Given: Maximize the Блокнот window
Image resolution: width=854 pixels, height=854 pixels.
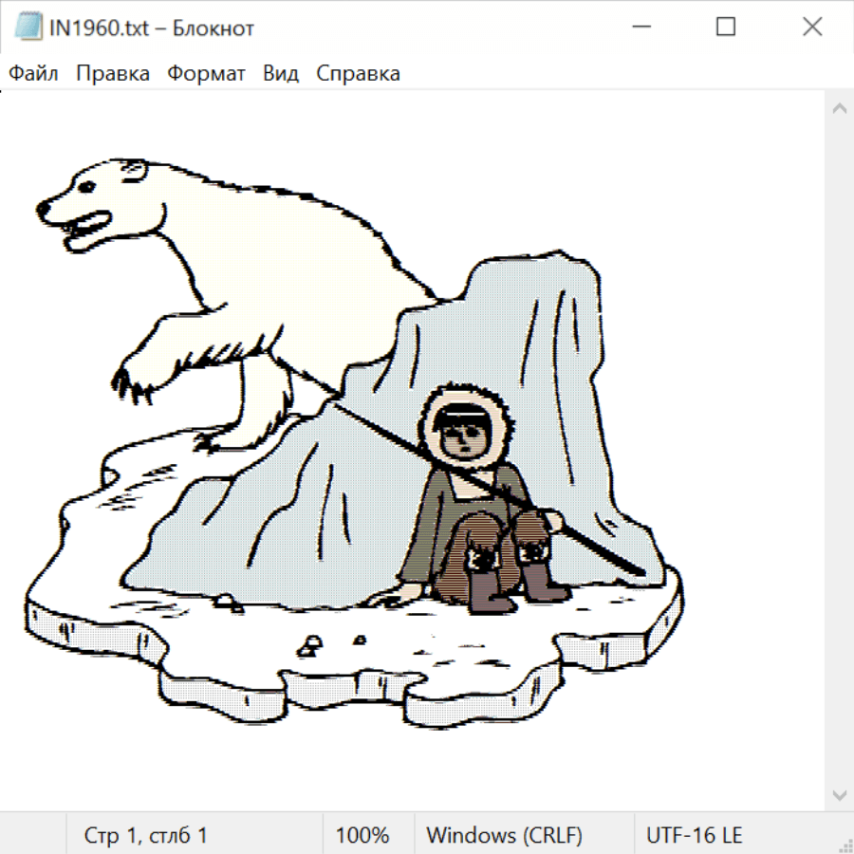Looking at the screenshot, I should (725, 28).
